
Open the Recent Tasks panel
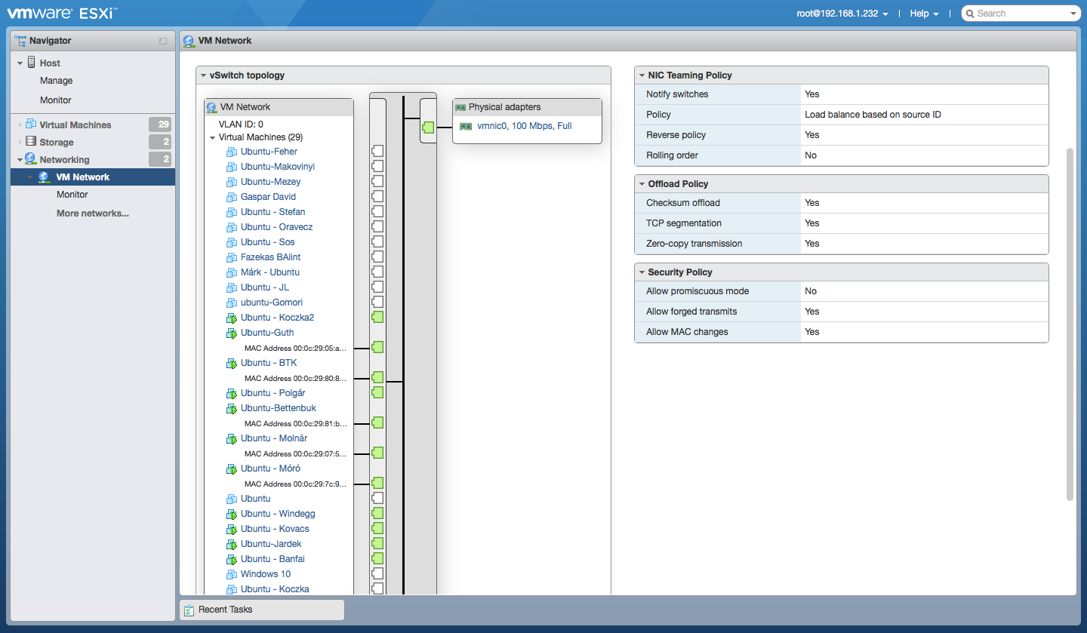point(261,610)
